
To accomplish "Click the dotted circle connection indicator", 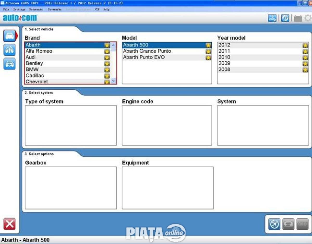I will click(x=308, y=18).
